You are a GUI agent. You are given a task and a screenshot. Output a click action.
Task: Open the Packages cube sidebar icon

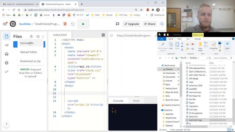point(7,54)
